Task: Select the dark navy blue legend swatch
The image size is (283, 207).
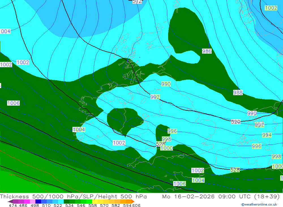Action: pyautogui.click(x=38, y=201)
